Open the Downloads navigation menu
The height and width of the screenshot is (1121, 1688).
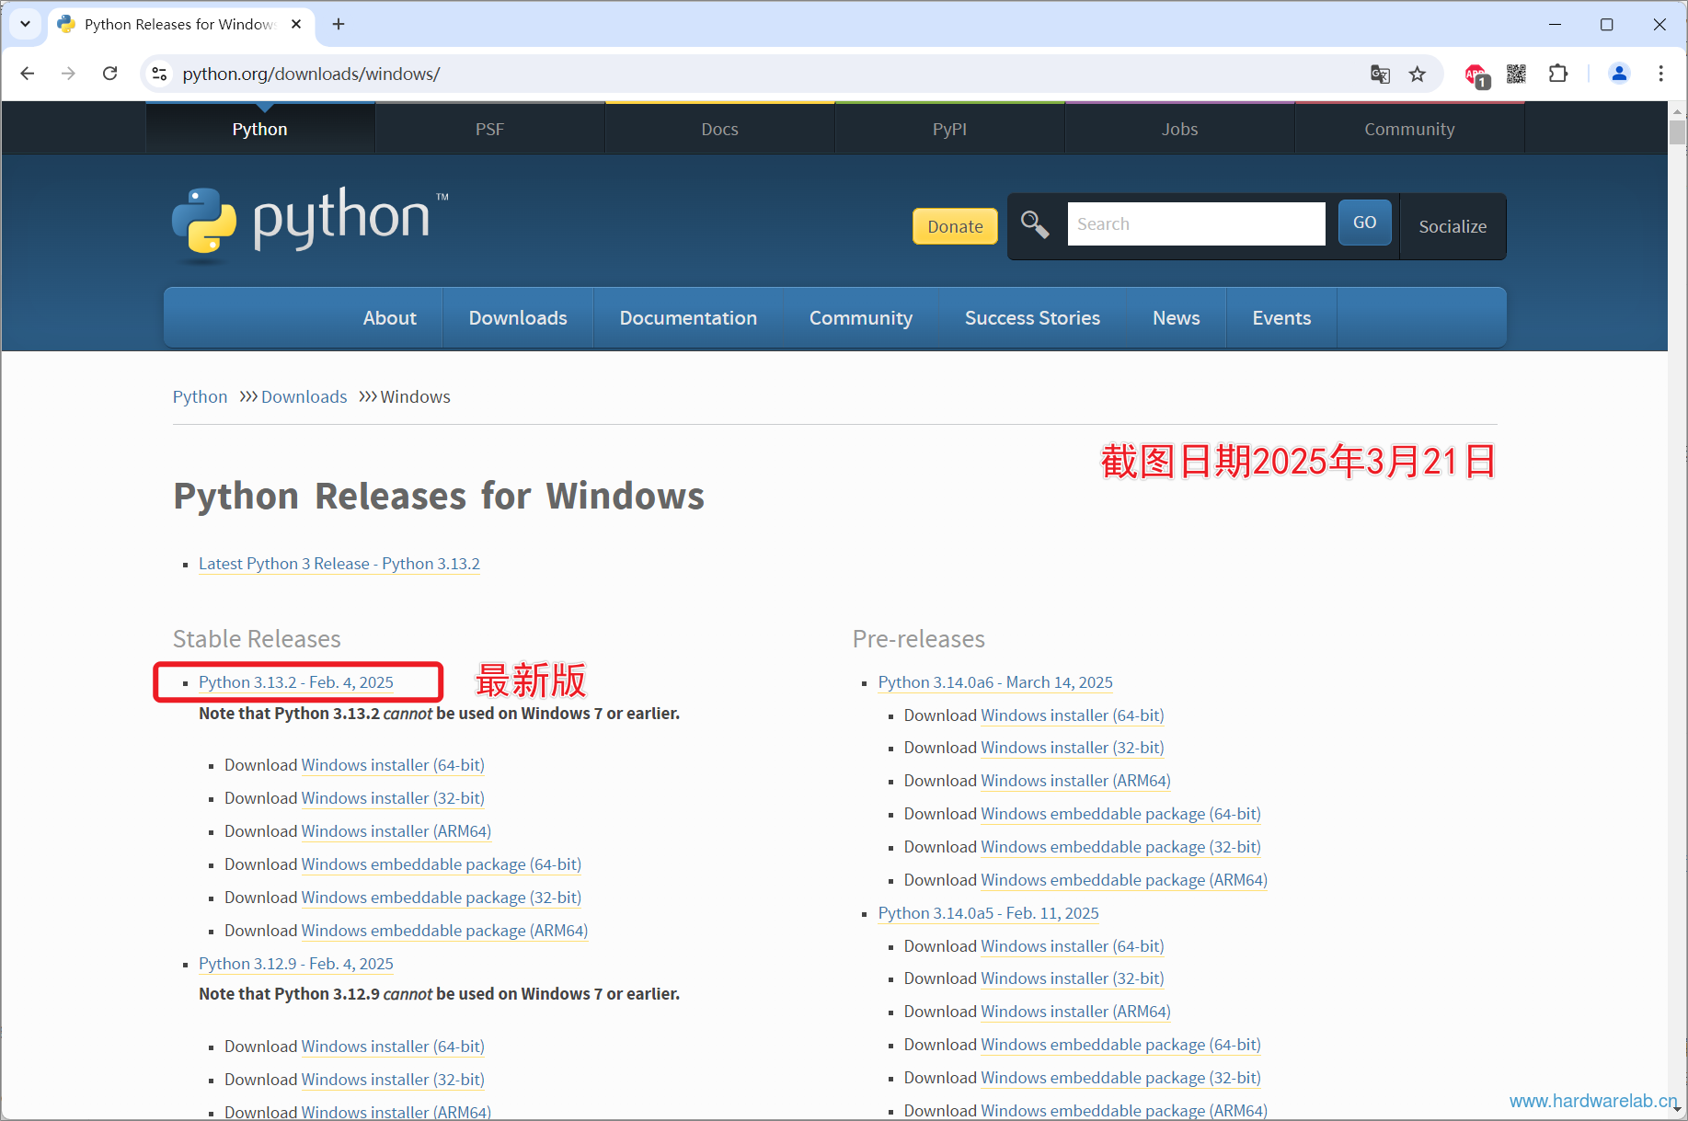[518, 318]
